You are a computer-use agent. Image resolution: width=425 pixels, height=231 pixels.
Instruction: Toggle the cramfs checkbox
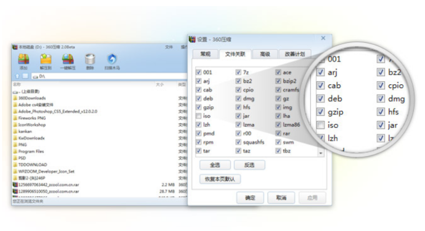pyautogui.click(x=278, y=90)
